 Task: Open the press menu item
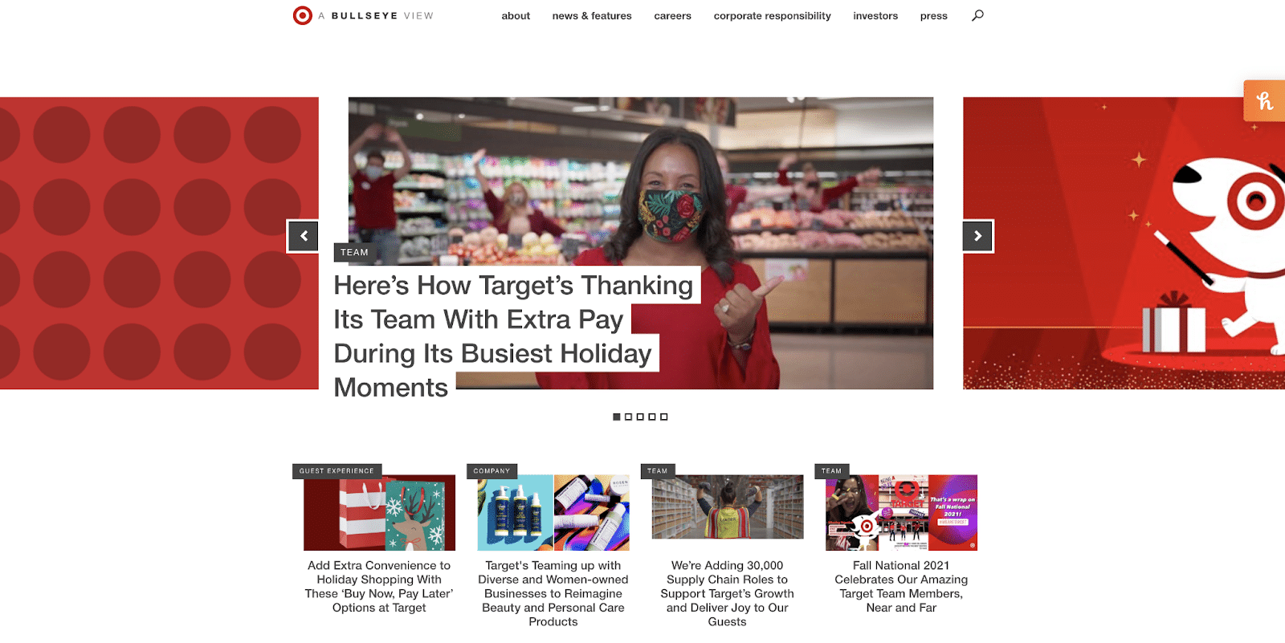tap(934, 16)
